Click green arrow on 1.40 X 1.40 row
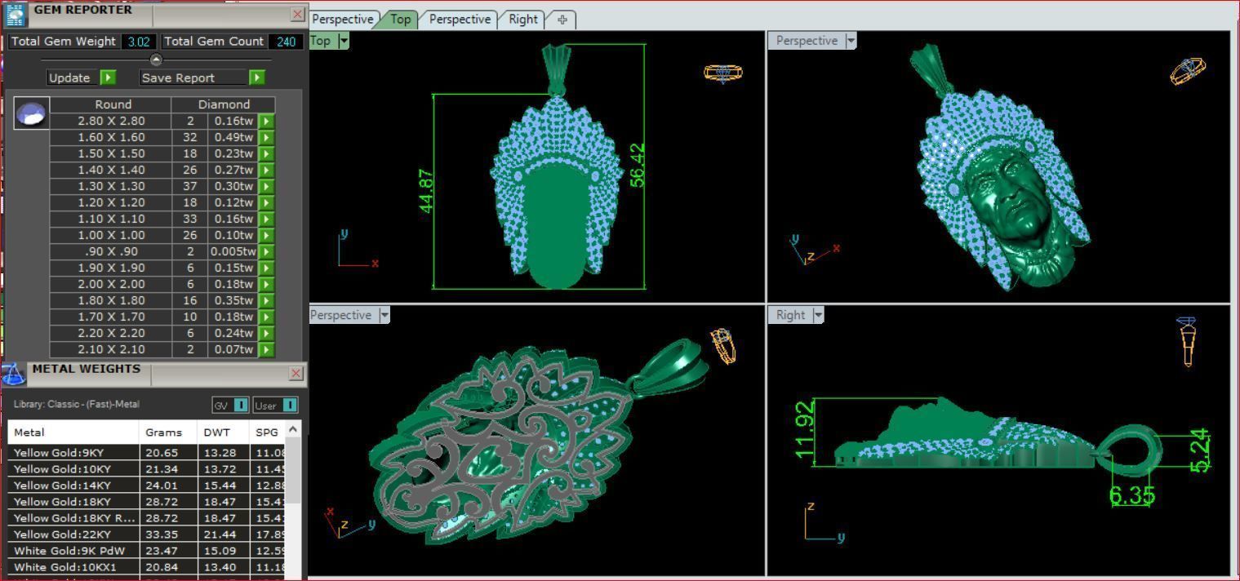Viewport: 1240px width, 581px height. click(266, 170)
